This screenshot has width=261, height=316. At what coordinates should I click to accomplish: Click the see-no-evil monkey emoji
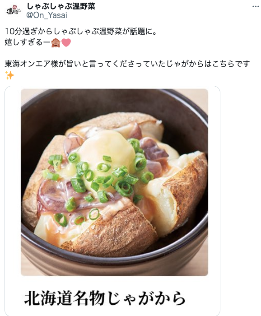pyautogui.click(x=56, y=43)
